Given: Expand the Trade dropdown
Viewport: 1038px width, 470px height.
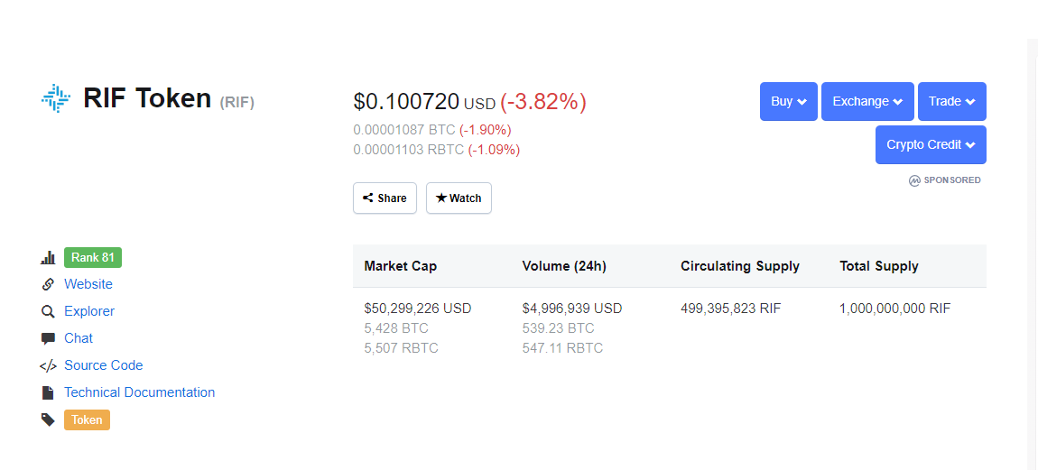Looking at the screenshot, I should [951, 102].
